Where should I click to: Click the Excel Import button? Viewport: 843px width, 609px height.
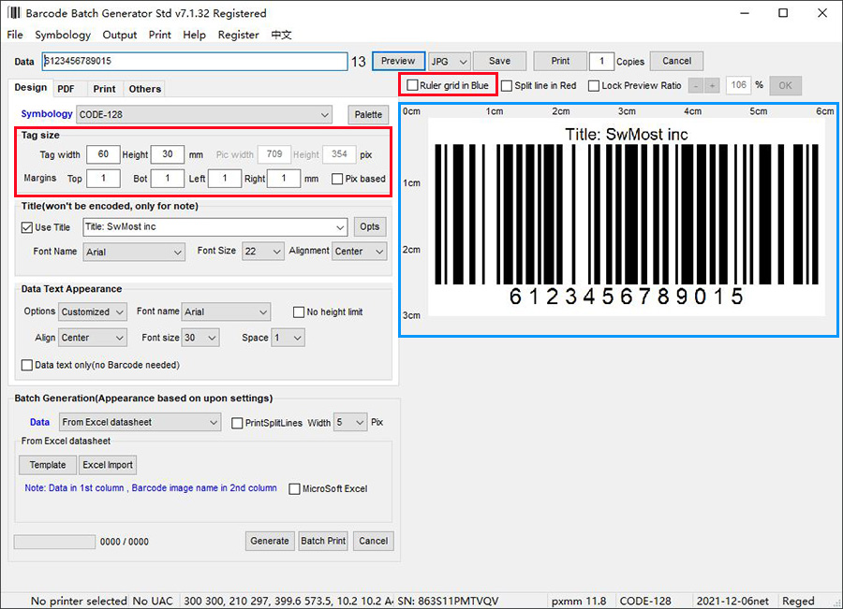108,465
